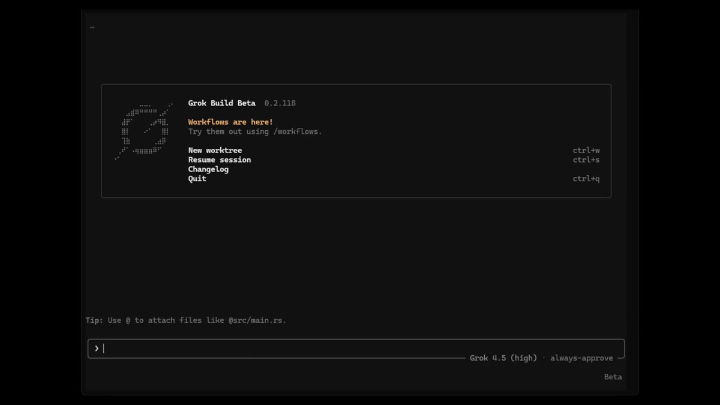Click the version number 0.2.118
This screenshot has width=720, height=405.
(x=280, y=103)
